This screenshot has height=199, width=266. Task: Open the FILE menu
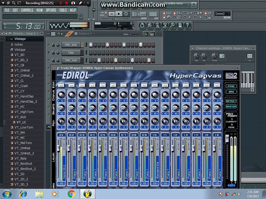click(x=7, y=10)
